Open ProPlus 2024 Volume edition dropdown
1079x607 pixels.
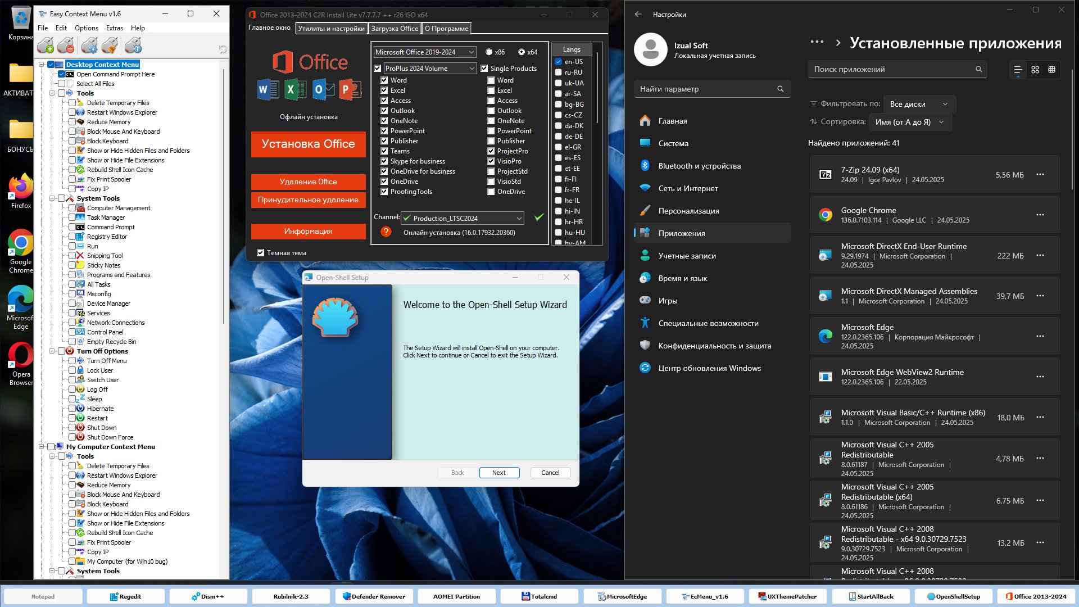point(430,69)
